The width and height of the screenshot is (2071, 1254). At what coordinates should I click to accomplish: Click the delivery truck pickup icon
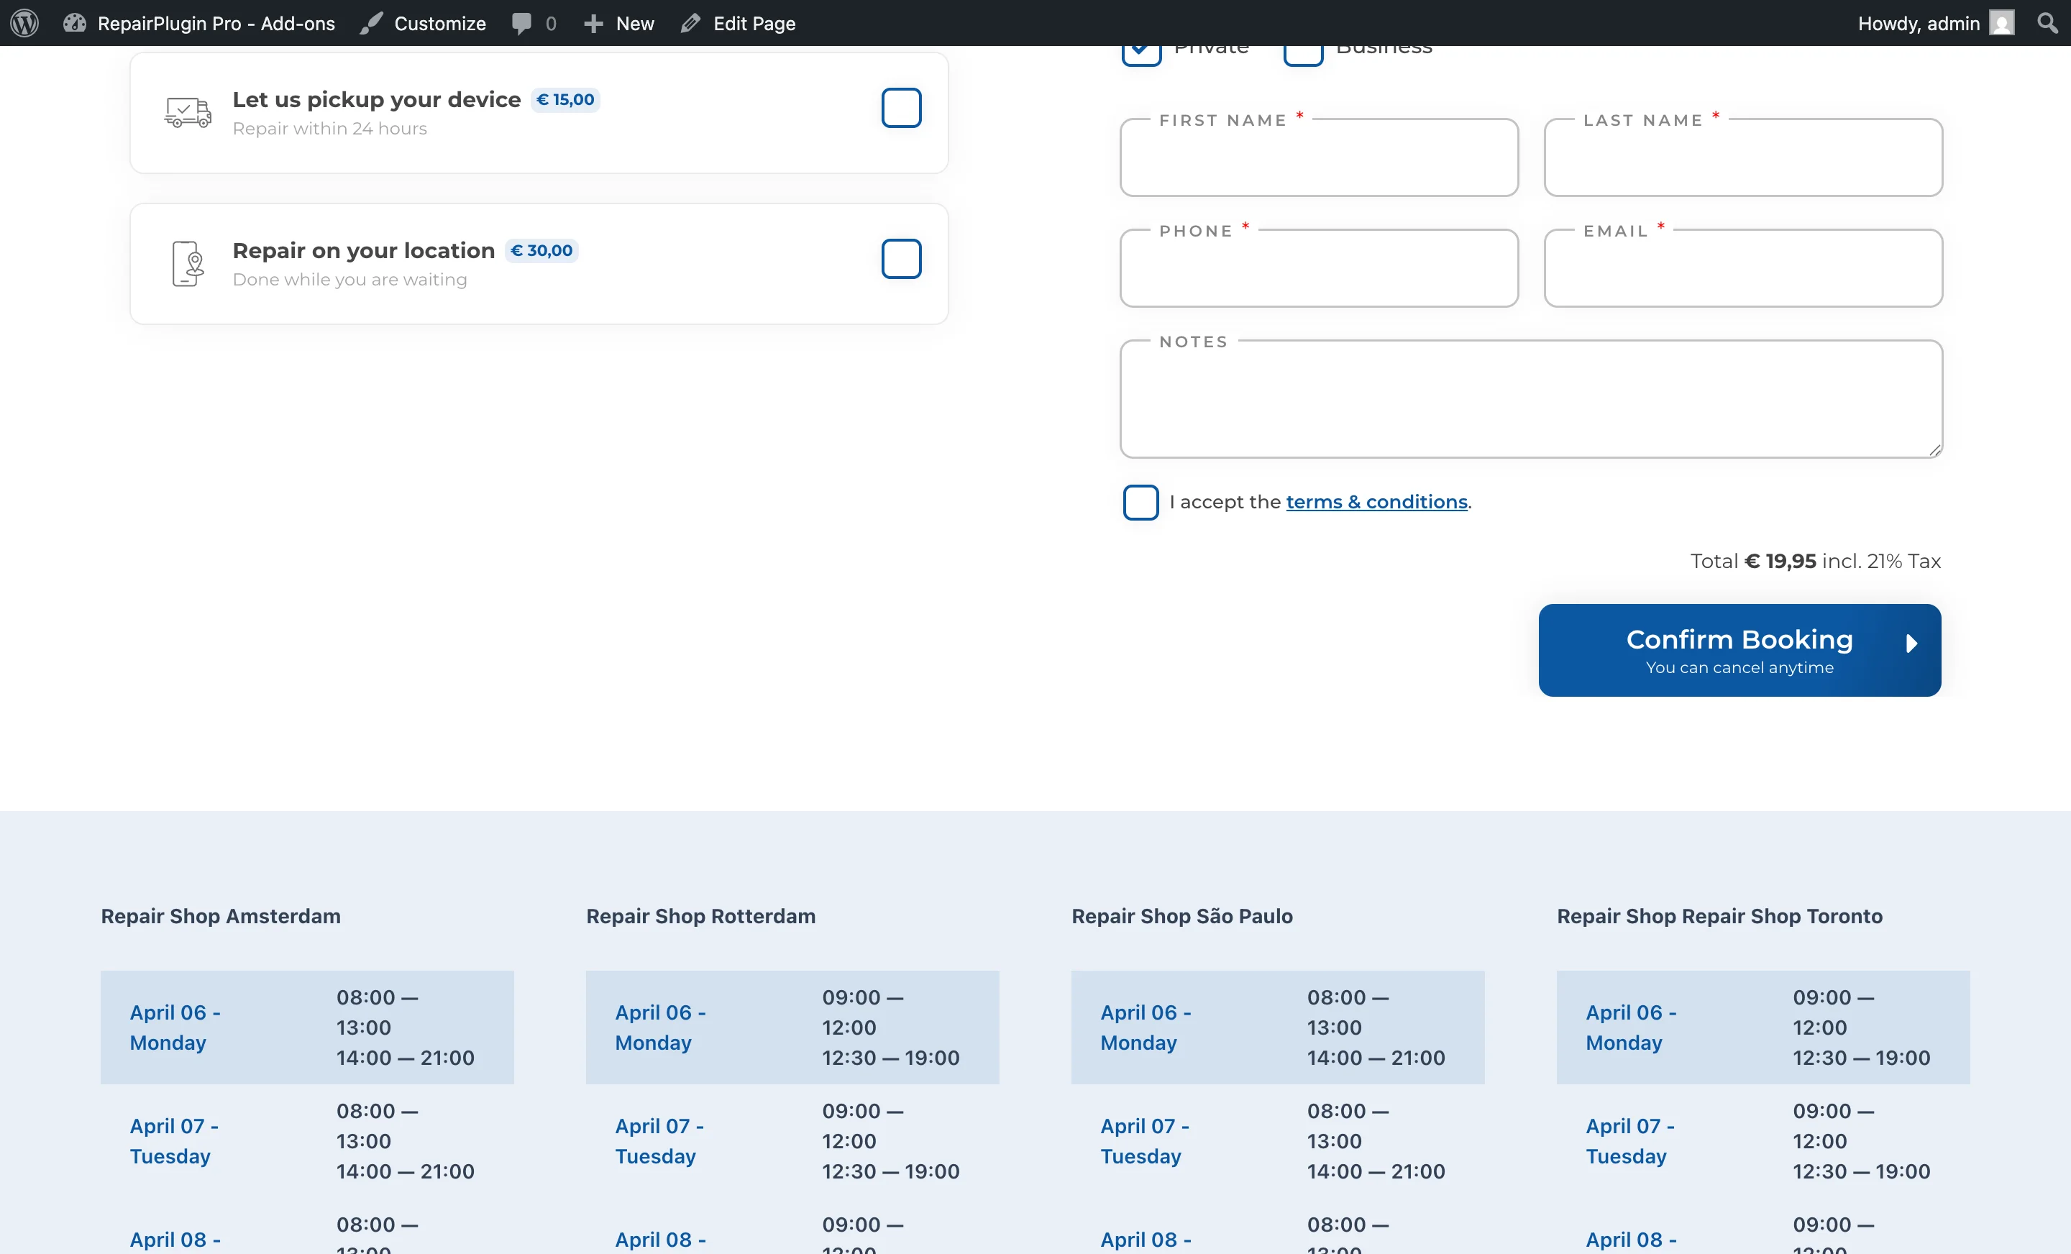coord(186,111)
